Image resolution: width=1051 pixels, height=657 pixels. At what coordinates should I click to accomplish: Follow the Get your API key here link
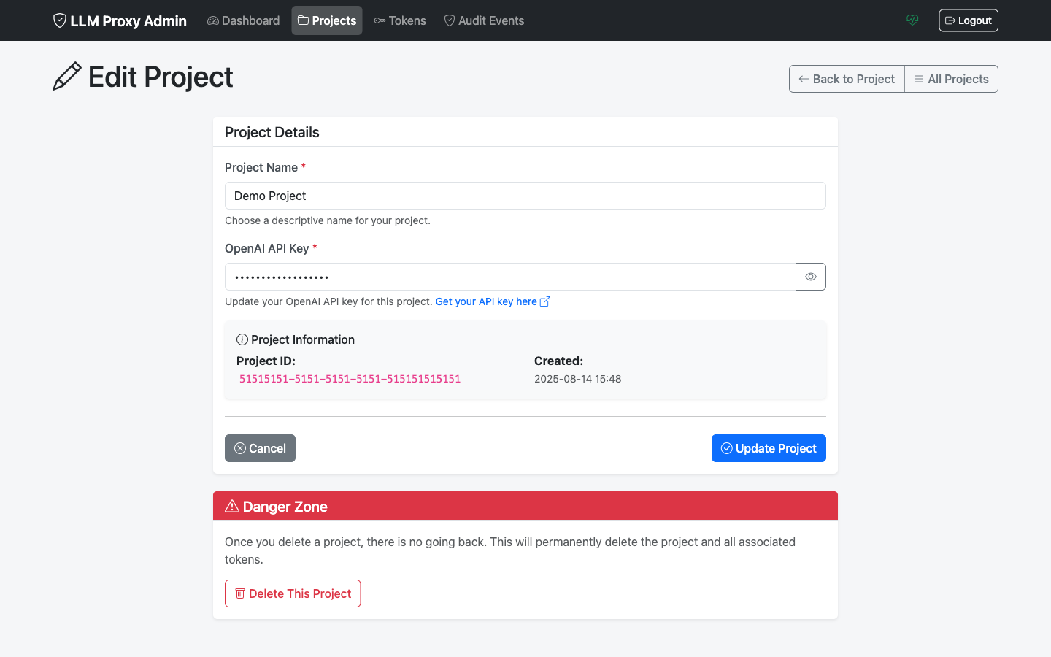click(485, 301)
